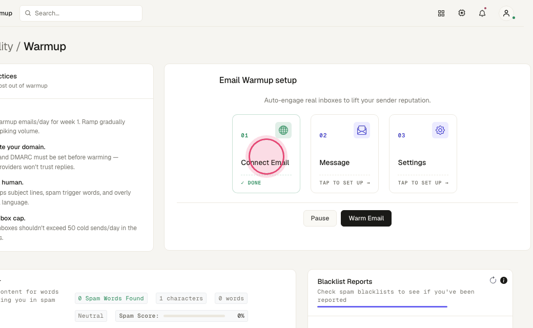
Task: Open the Connect Email step card
Action: pyautogui.click(x=266, y=154)
